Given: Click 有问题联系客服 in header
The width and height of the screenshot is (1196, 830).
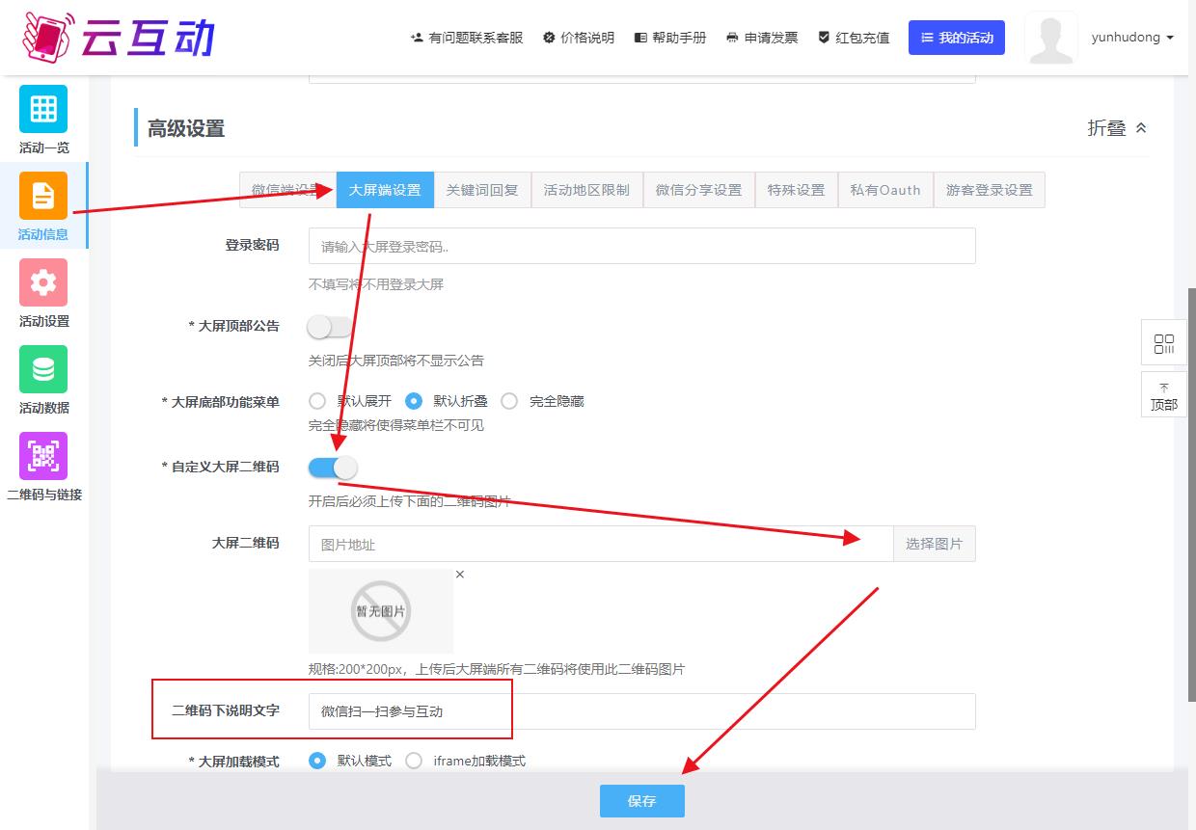Looking at the screenshot, I should pyautogui.click(x=467, y=38).
